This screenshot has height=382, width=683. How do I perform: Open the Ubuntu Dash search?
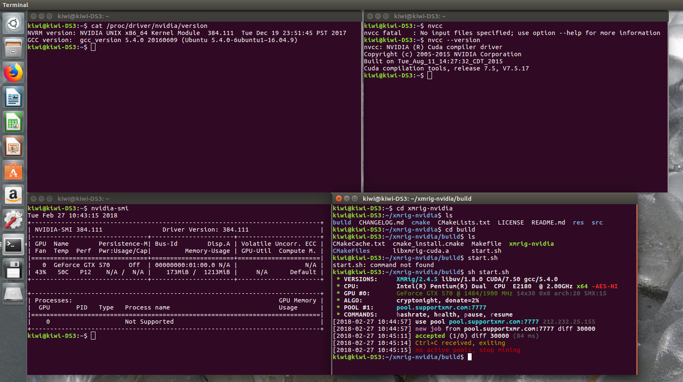(13, 23)
